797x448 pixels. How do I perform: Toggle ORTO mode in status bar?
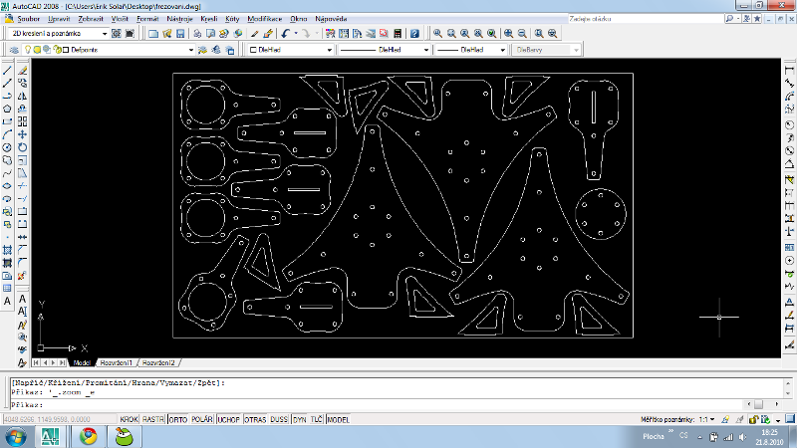(x=179, y=420)
